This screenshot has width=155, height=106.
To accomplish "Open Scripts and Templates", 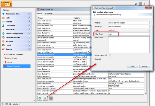I will (x=14, y=54).
